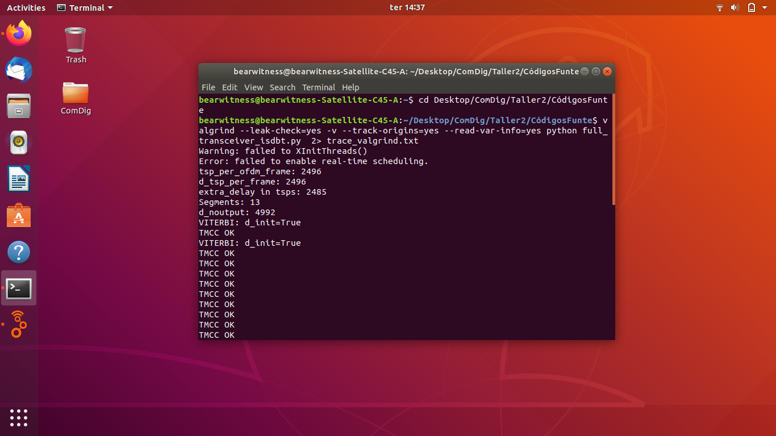Select the ComDig desktop folder

click(76, 98)
